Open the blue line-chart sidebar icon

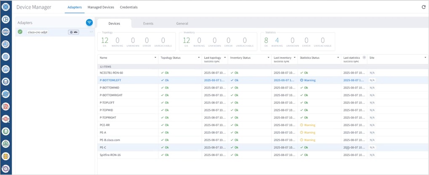click(x=6, y=94)
